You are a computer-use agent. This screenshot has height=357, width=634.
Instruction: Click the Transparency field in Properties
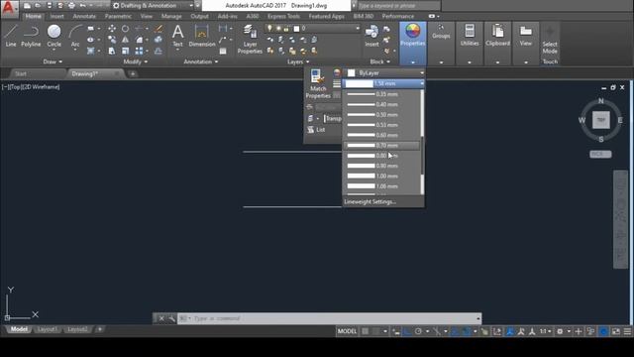[x=333, y=119]
